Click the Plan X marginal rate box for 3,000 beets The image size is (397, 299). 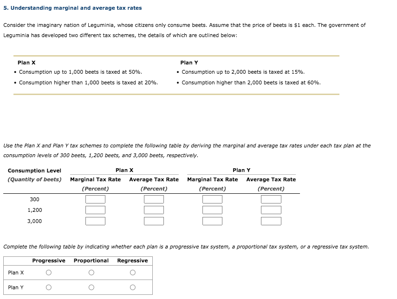[x=96, y=221]
